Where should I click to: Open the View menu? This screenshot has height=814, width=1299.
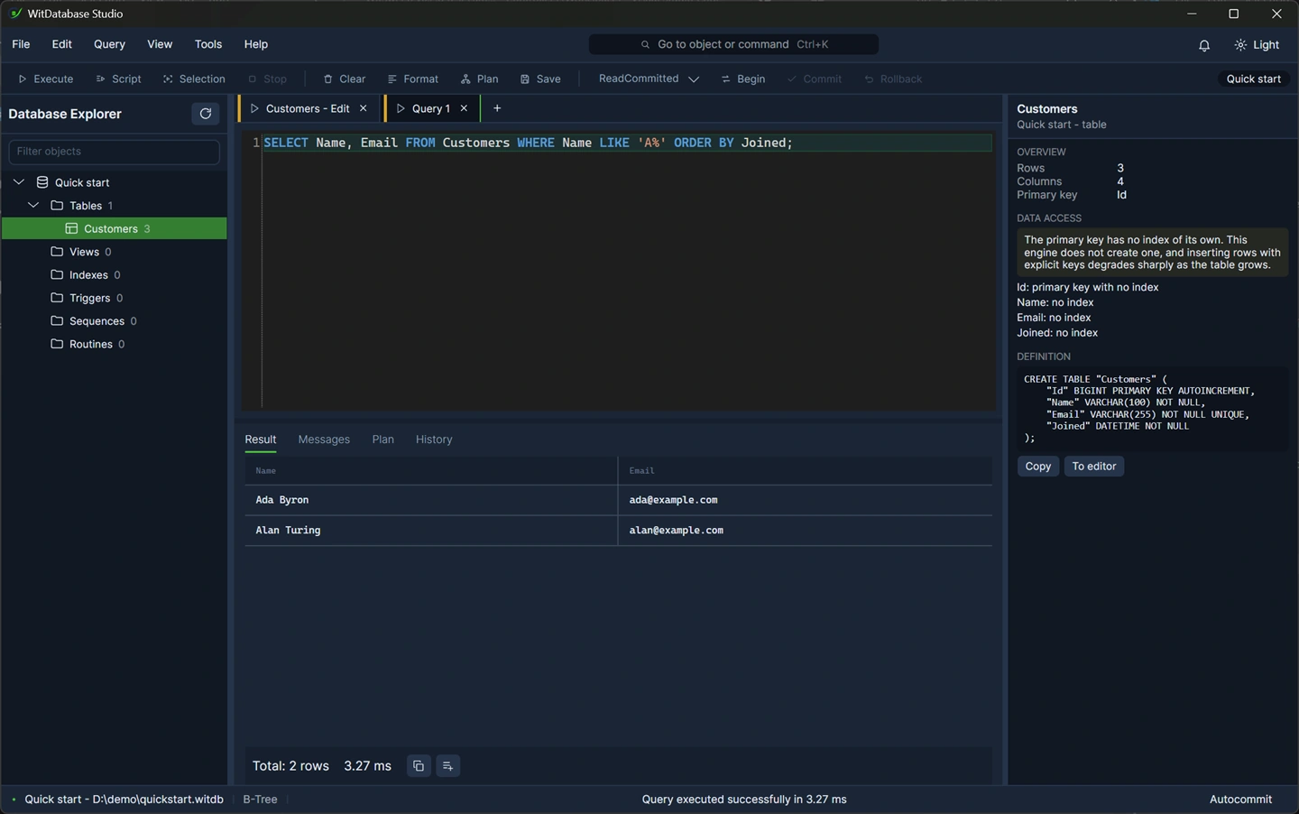coord(160,44)
